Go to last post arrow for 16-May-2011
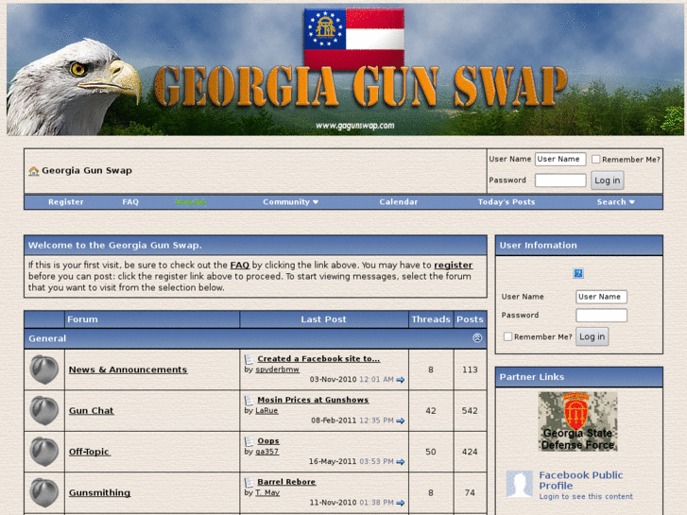 tap(400, 461)
